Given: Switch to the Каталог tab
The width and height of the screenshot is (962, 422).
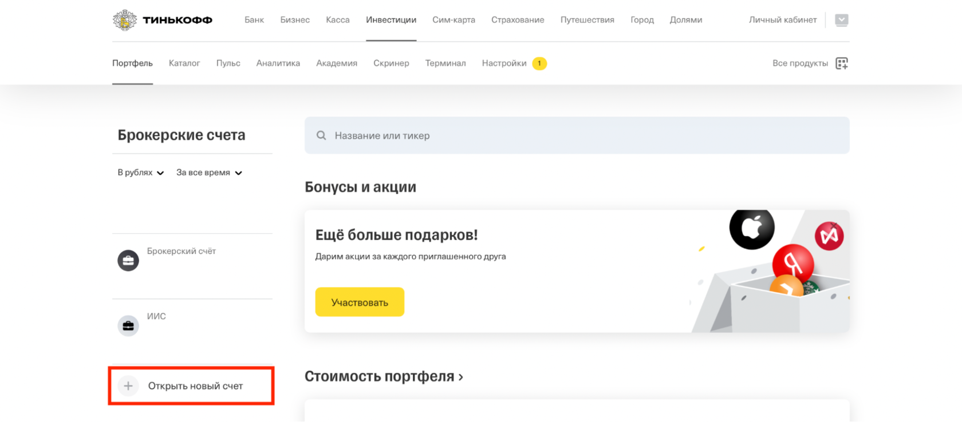Looking at the screenshot, I should coord(184,63).
